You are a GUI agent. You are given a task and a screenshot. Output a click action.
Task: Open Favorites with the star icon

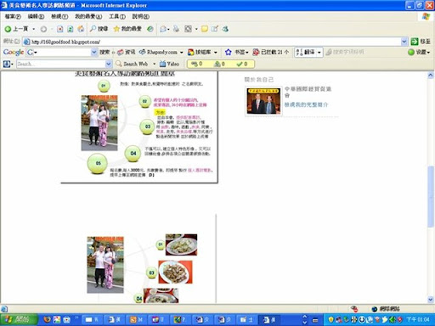[x=127, y=29]
